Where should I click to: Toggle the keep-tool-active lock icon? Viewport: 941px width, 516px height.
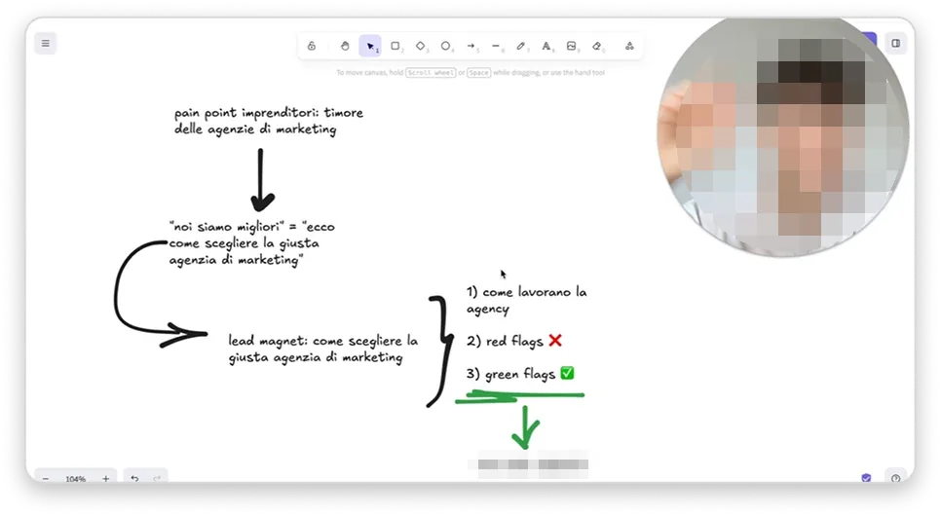312,46
